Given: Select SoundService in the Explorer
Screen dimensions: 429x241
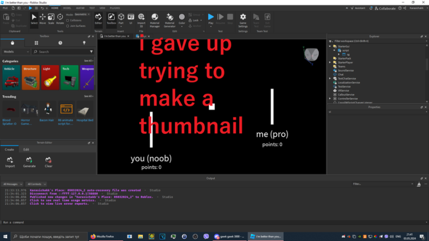Looking at the screenshot, I should coord(346,70).
